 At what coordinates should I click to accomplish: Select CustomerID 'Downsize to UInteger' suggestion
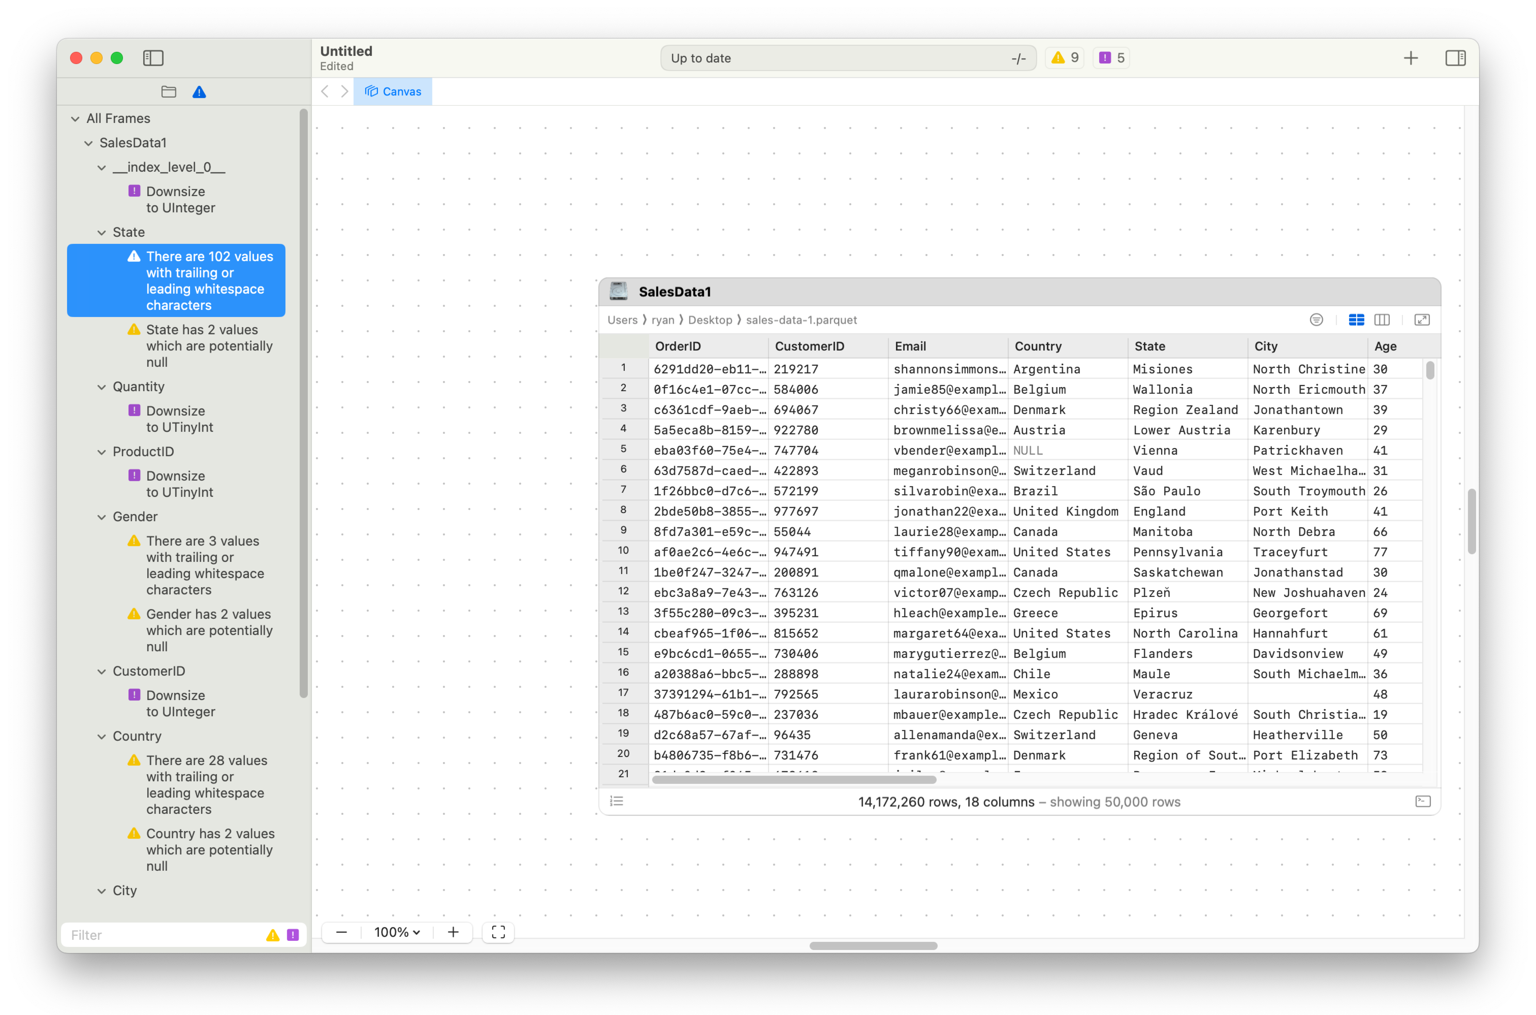(176, 703)
